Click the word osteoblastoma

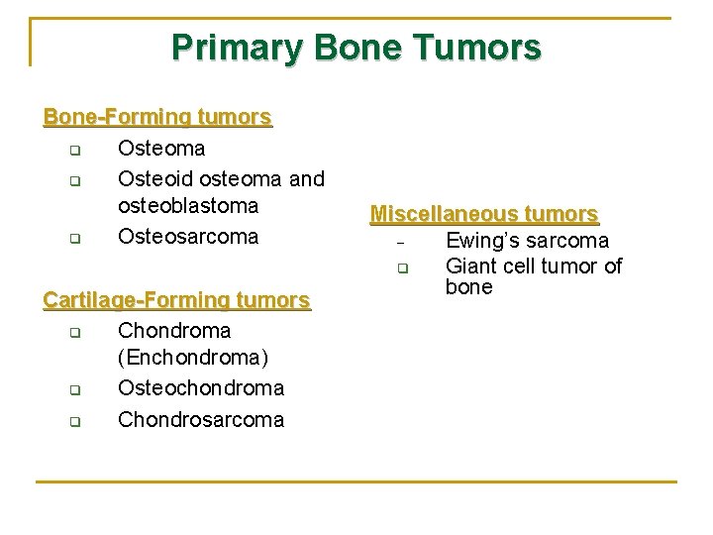(188, 206)
